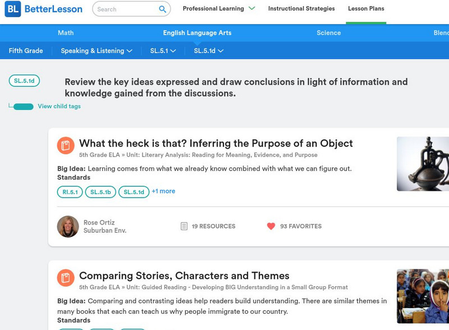This screenshot has width=449, height=330.
Task: Click the BetterLesson logo icon
Action: (12, 9)
